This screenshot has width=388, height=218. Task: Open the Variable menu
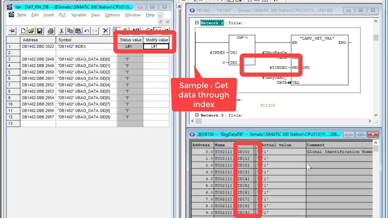click(x=79, y=15)
